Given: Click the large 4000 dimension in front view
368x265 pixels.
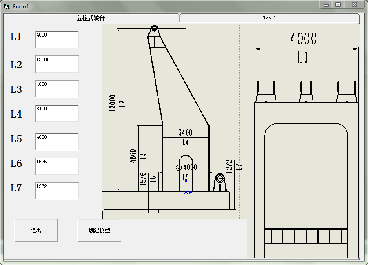Looking at the screenshot, I should click(303, 39).
